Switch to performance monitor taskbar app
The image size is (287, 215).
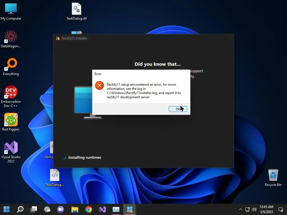[x=116, y=209]
